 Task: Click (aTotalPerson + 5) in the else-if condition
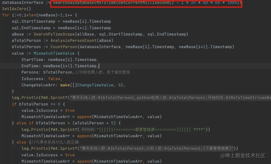click(94, 123)
